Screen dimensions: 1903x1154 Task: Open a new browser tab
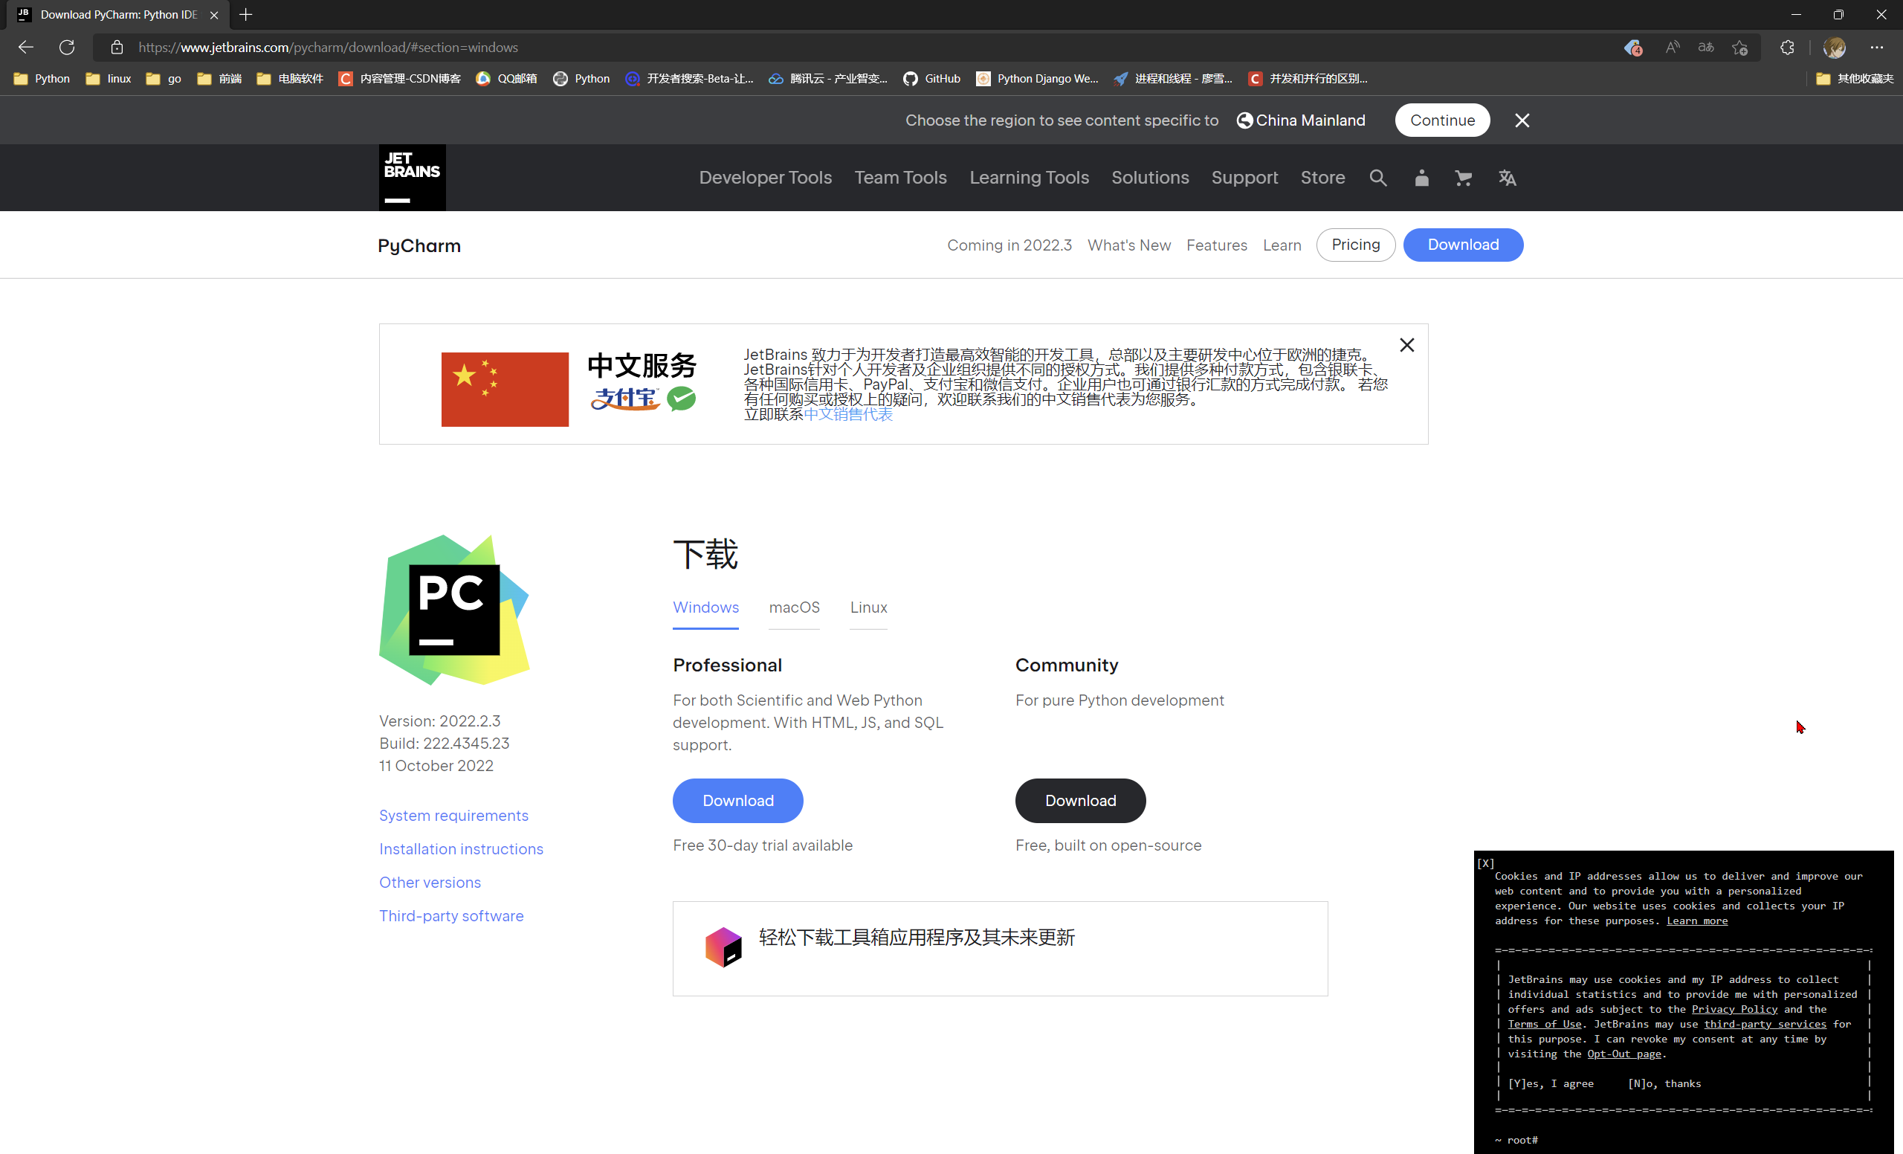pos(245,15)
